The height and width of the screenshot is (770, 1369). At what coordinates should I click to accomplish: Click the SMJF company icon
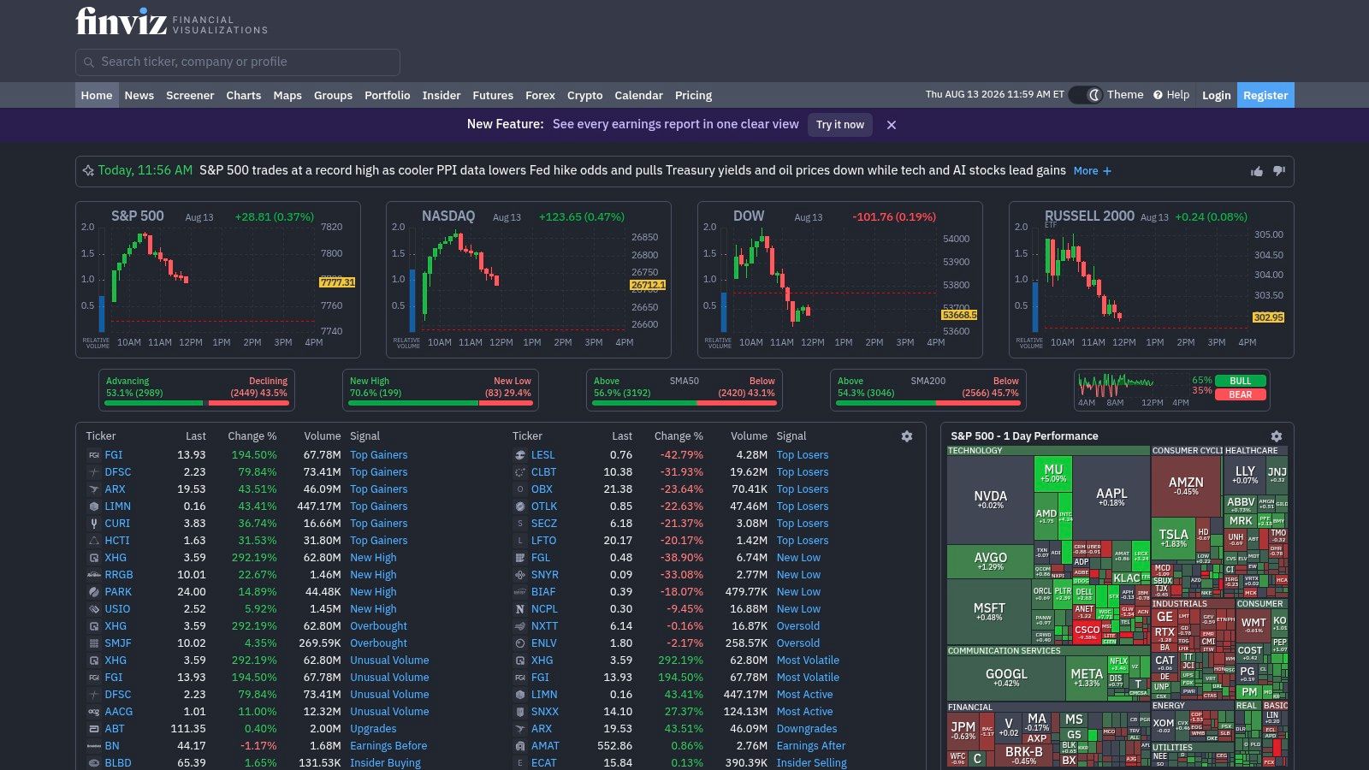pyautogui.click(x=94, y=643)
